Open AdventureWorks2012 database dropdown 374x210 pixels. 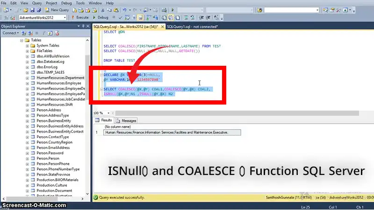click(65, 18)
